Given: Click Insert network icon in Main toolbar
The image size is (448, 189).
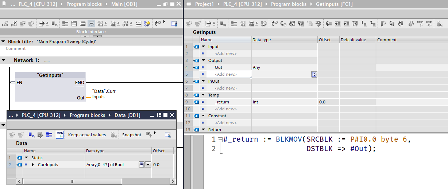Looking at the screenshot, I should click(x=5, y=24).
